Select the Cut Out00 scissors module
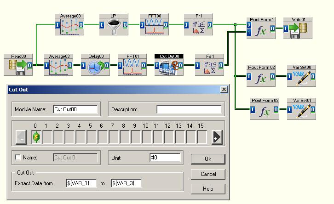The image size is (334, 204). point(169,65)
